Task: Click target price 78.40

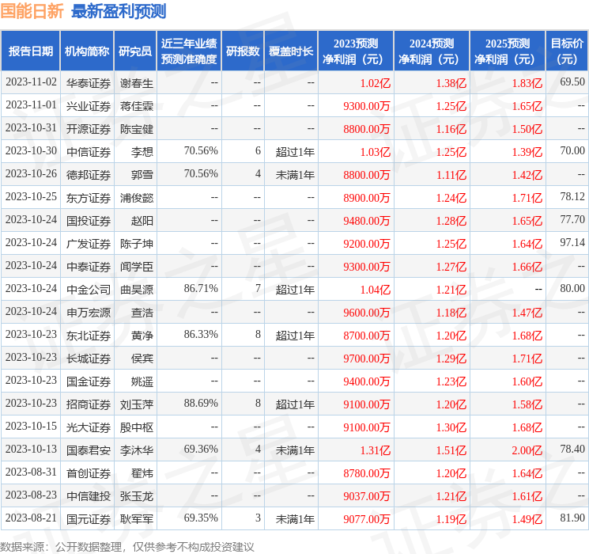Action: tap(572, 449)
